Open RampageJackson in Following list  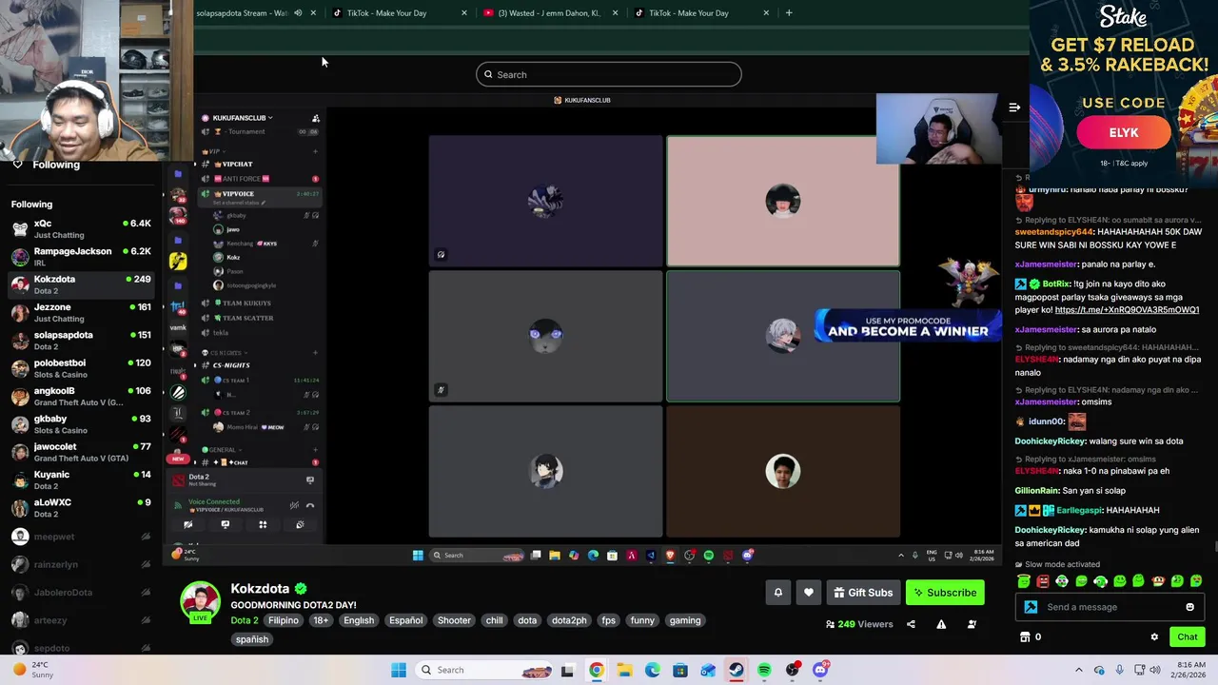(x=80, y=256)
